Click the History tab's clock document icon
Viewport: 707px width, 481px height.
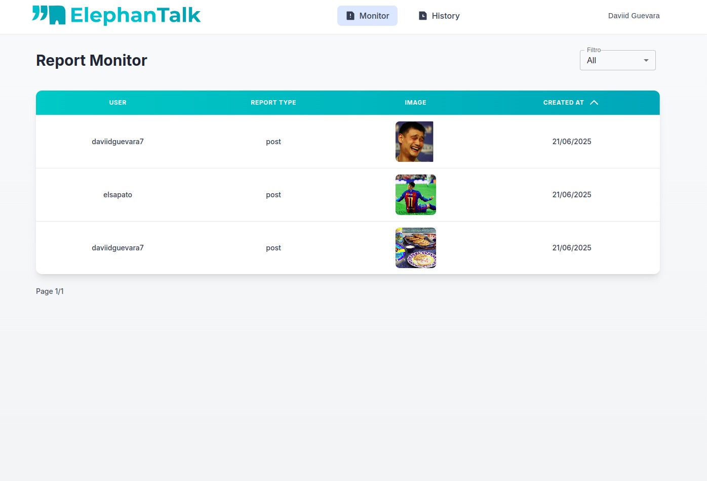tap(423, 16)
